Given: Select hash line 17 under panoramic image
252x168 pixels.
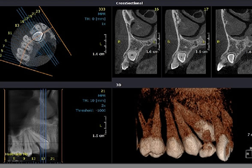Looking at the screenshot, I should [43, 159].
